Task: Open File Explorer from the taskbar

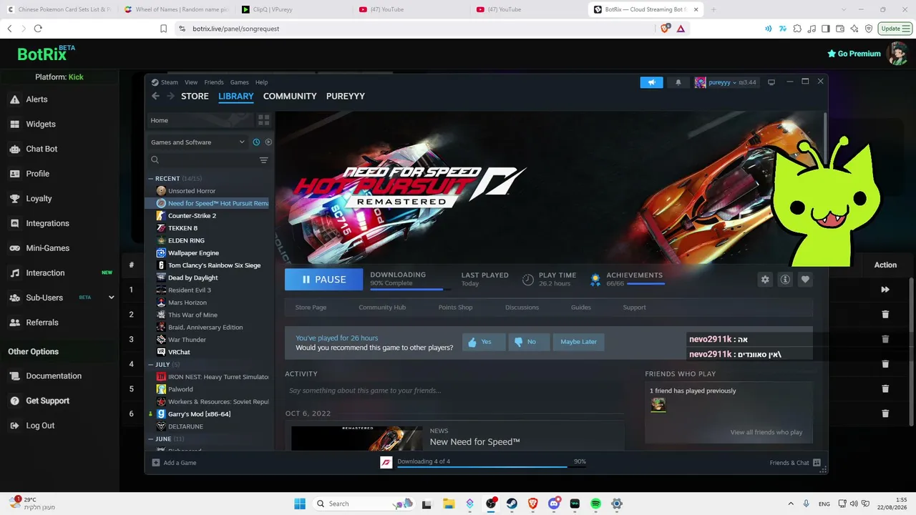Action: click(x=449, y=504)
